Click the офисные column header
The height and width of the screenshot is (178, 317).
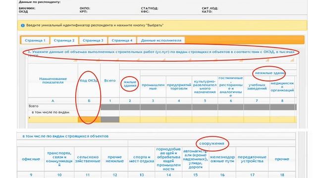[x=31, y=159]
